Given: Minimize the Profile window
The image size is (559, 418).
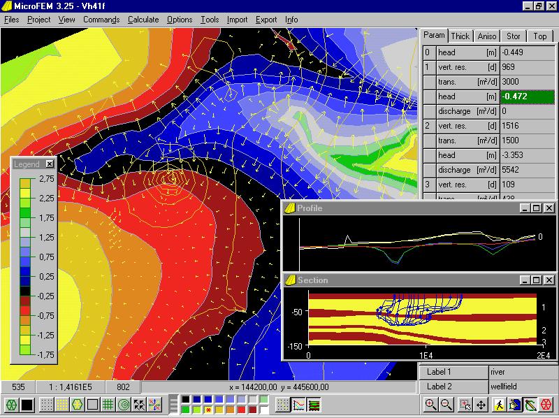Looking at the screenshot, I should tap(524, 208).
